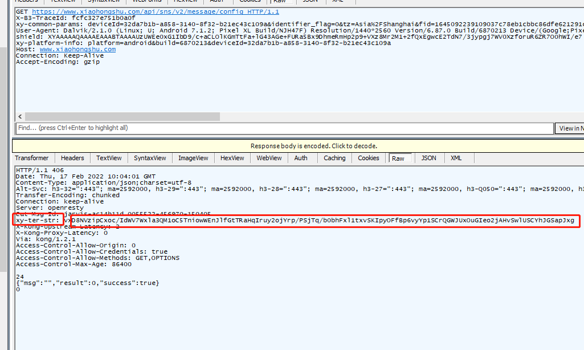The height and width of the screenshot is (350, 584).
Task: Click the 'Via: kong/1.2.1' line
Action: point(46,239)
